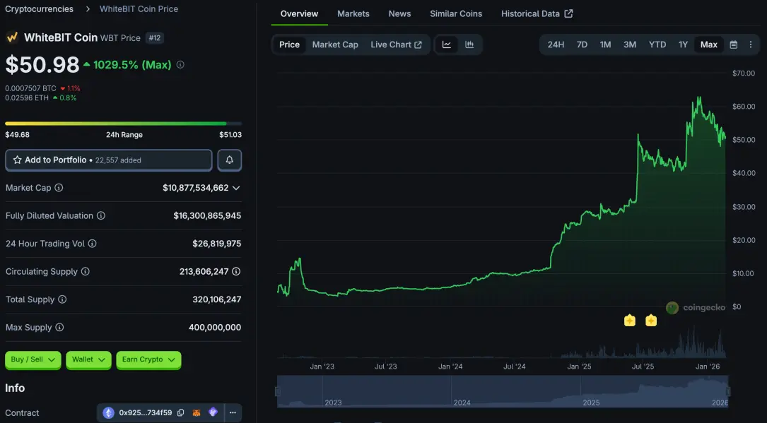The height and width of the screenshot is (423, 767).
Task: Click the $50.98 price value
Action: click(42, 64)
